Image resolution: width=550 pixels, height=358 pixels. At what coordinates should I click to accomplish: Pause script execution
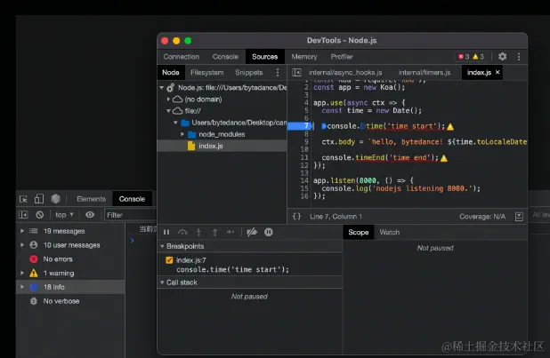tap(166, 232)
